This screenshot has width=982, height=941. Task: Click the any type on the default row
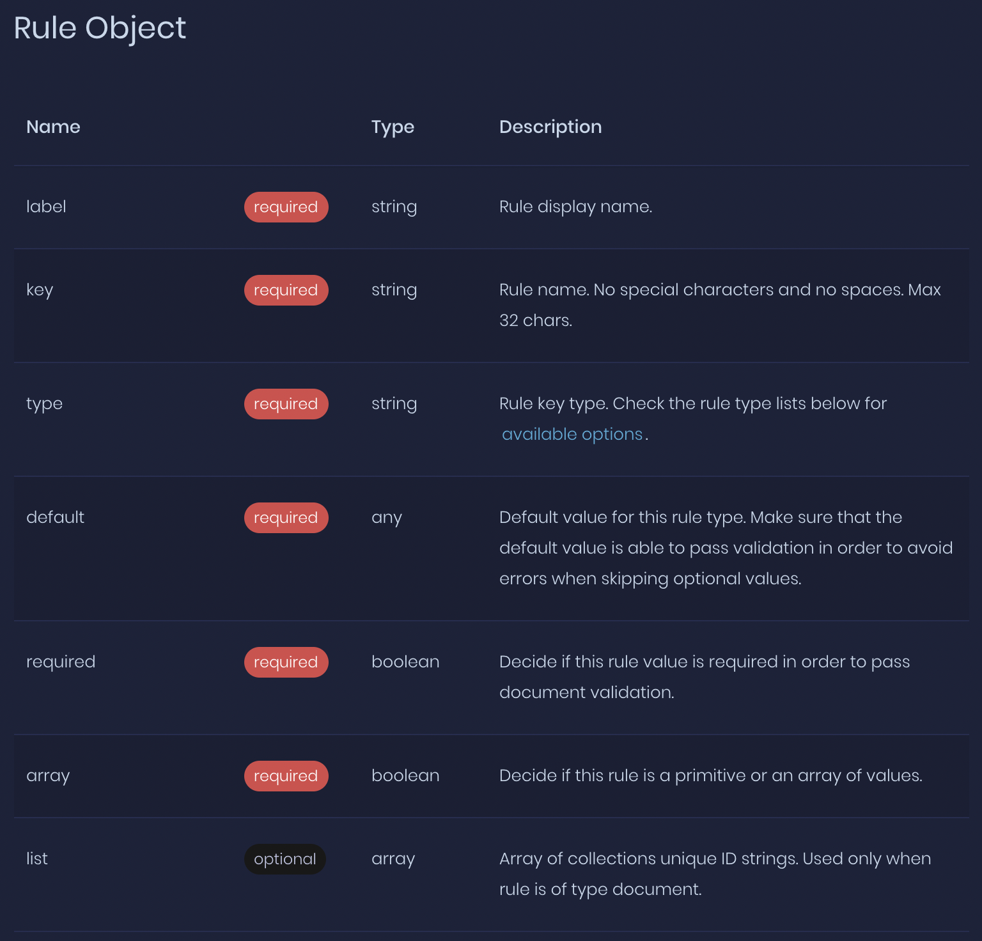click(x=386, y=517)
